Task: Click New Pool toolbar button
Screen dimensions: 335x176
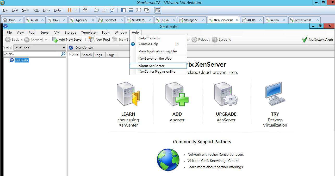Action: 99,40
